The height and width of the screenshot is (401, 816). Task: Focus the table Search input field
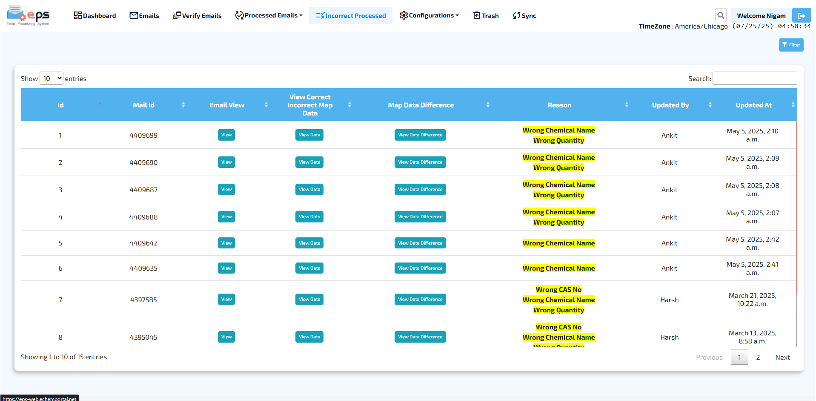click(x=754, y=78)
